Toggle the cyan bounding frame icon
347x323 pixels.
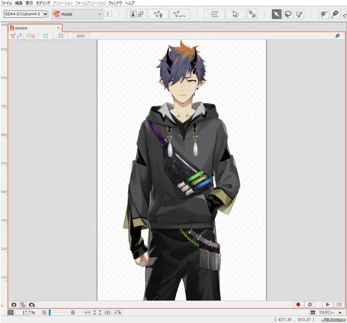(45, 36)
